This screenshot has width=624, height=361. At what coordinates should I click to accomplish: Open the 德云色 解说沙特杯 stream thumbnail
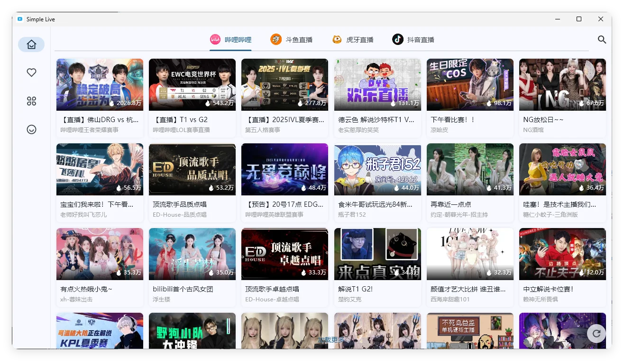tap(377, 84)
